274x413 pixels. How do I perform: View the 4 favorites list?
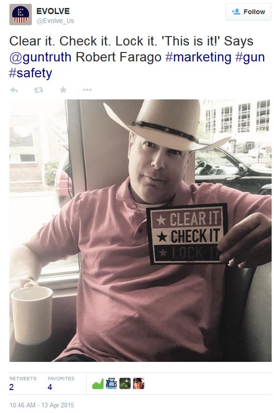coord(61,383)
